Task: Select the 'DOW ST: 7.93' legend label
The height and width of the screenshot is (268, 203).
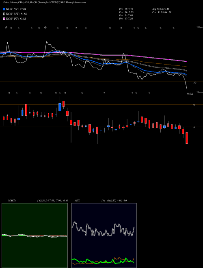Action: coord(16,9)
